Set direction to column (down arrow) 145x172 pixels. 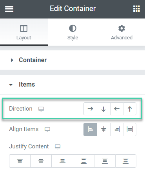point(103,109)
